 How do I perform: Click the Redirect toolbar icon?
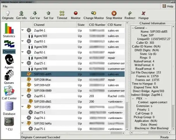click(x=130, y=13)
